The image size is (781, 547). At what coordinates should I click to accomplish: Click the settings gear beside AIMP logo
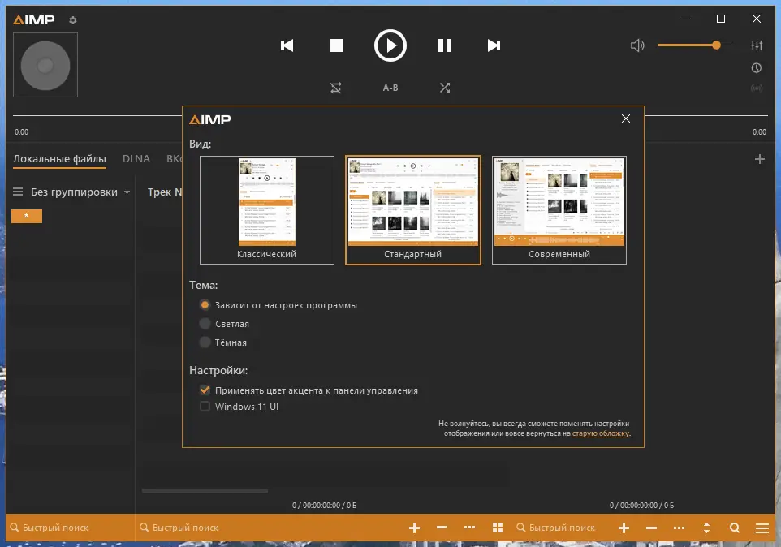tap(71, 21)
